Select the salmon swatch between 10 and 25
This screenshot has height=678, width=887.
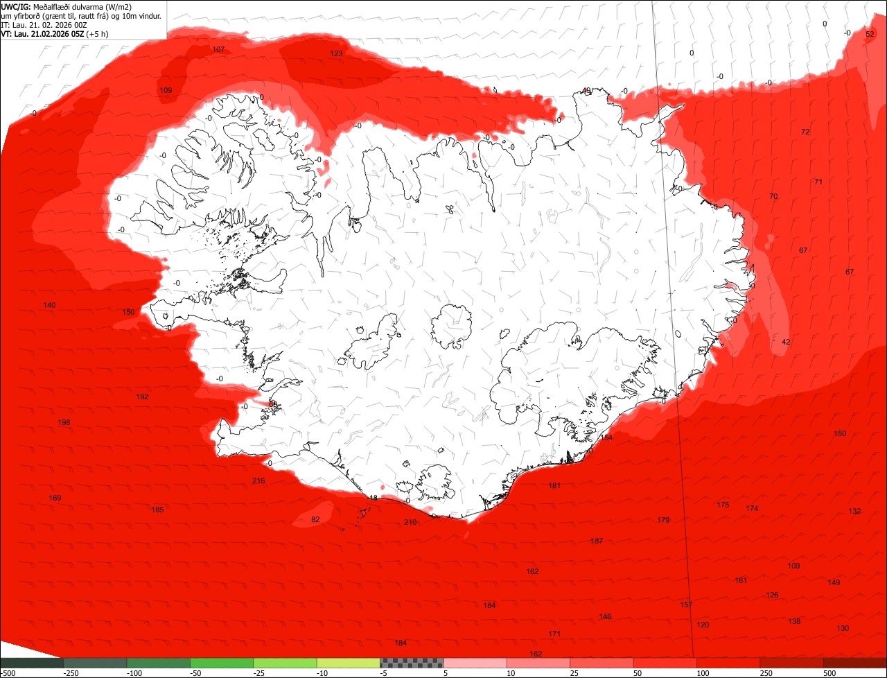pos(538,663)
